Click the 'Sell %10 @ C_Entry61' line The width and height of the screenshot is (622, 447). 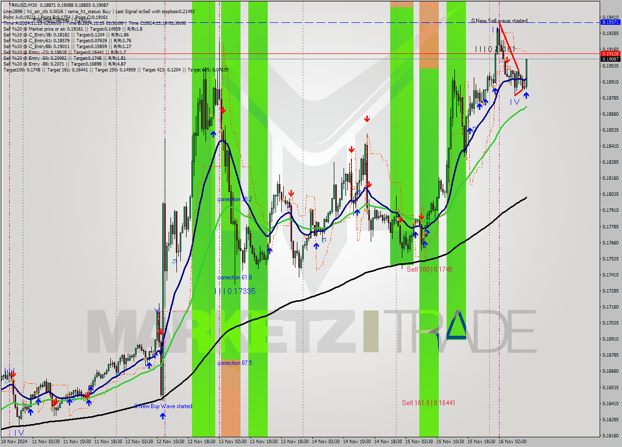[x=67, y=40]
